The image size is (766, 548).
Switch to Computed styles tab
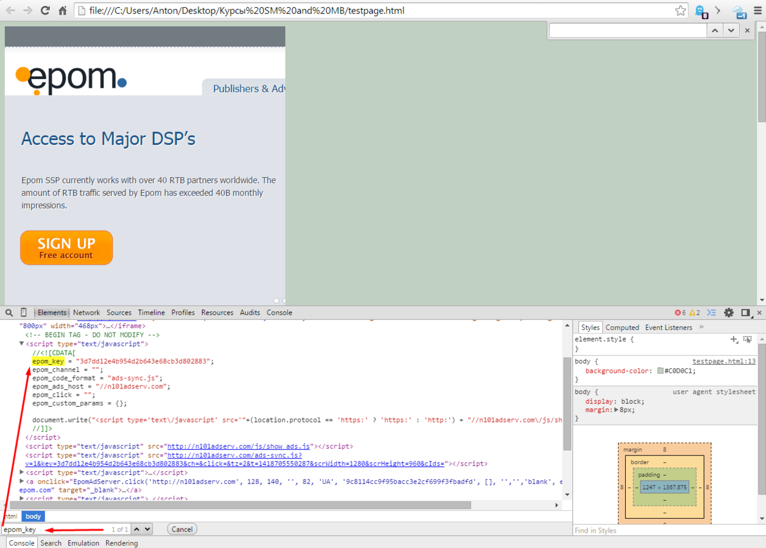(x=622, y=328)
